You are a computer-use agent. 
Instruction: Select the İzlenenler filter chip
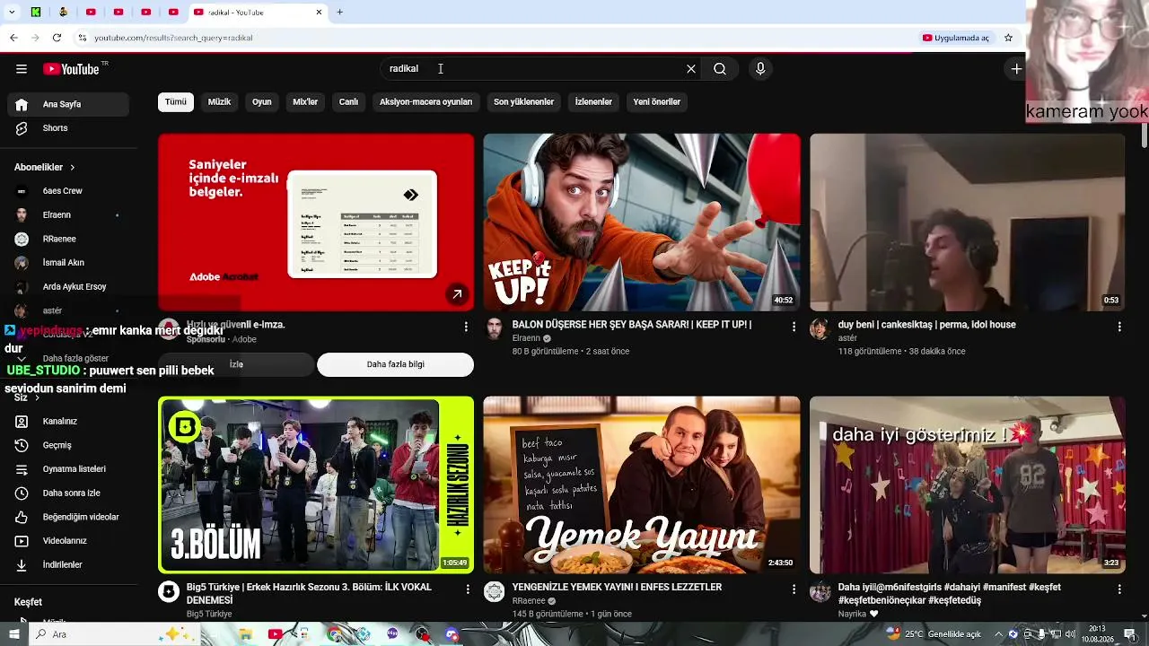[593, 102]
